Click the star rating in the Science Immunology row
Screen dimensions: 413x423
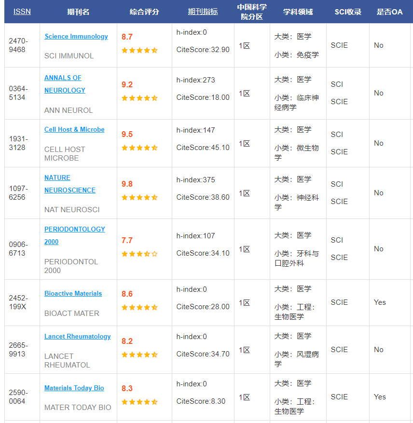click(x=139, y=50)
